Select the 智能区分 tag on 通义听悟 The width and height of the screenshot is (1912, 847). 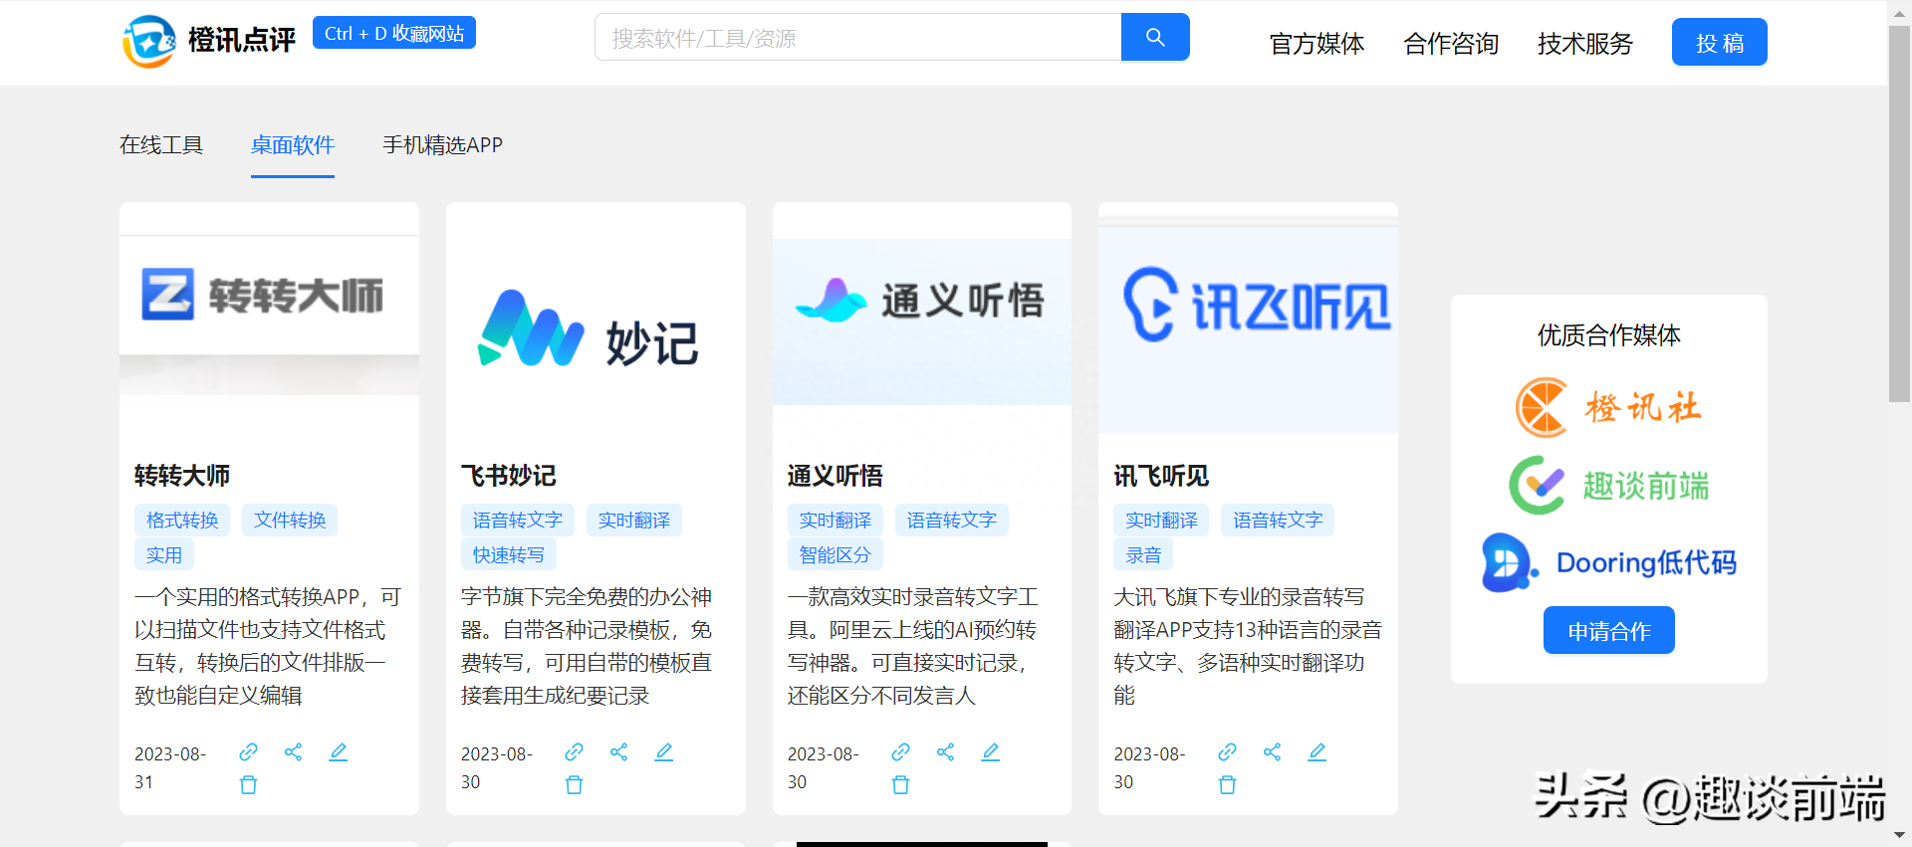836,554
